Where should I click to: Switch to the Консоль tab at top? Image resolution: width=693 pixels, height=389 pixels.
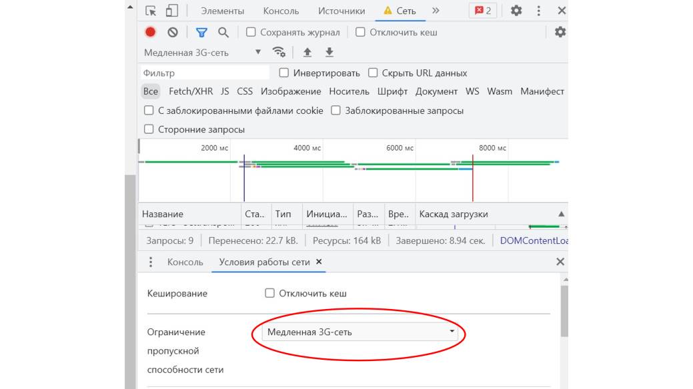coord(281,11)
